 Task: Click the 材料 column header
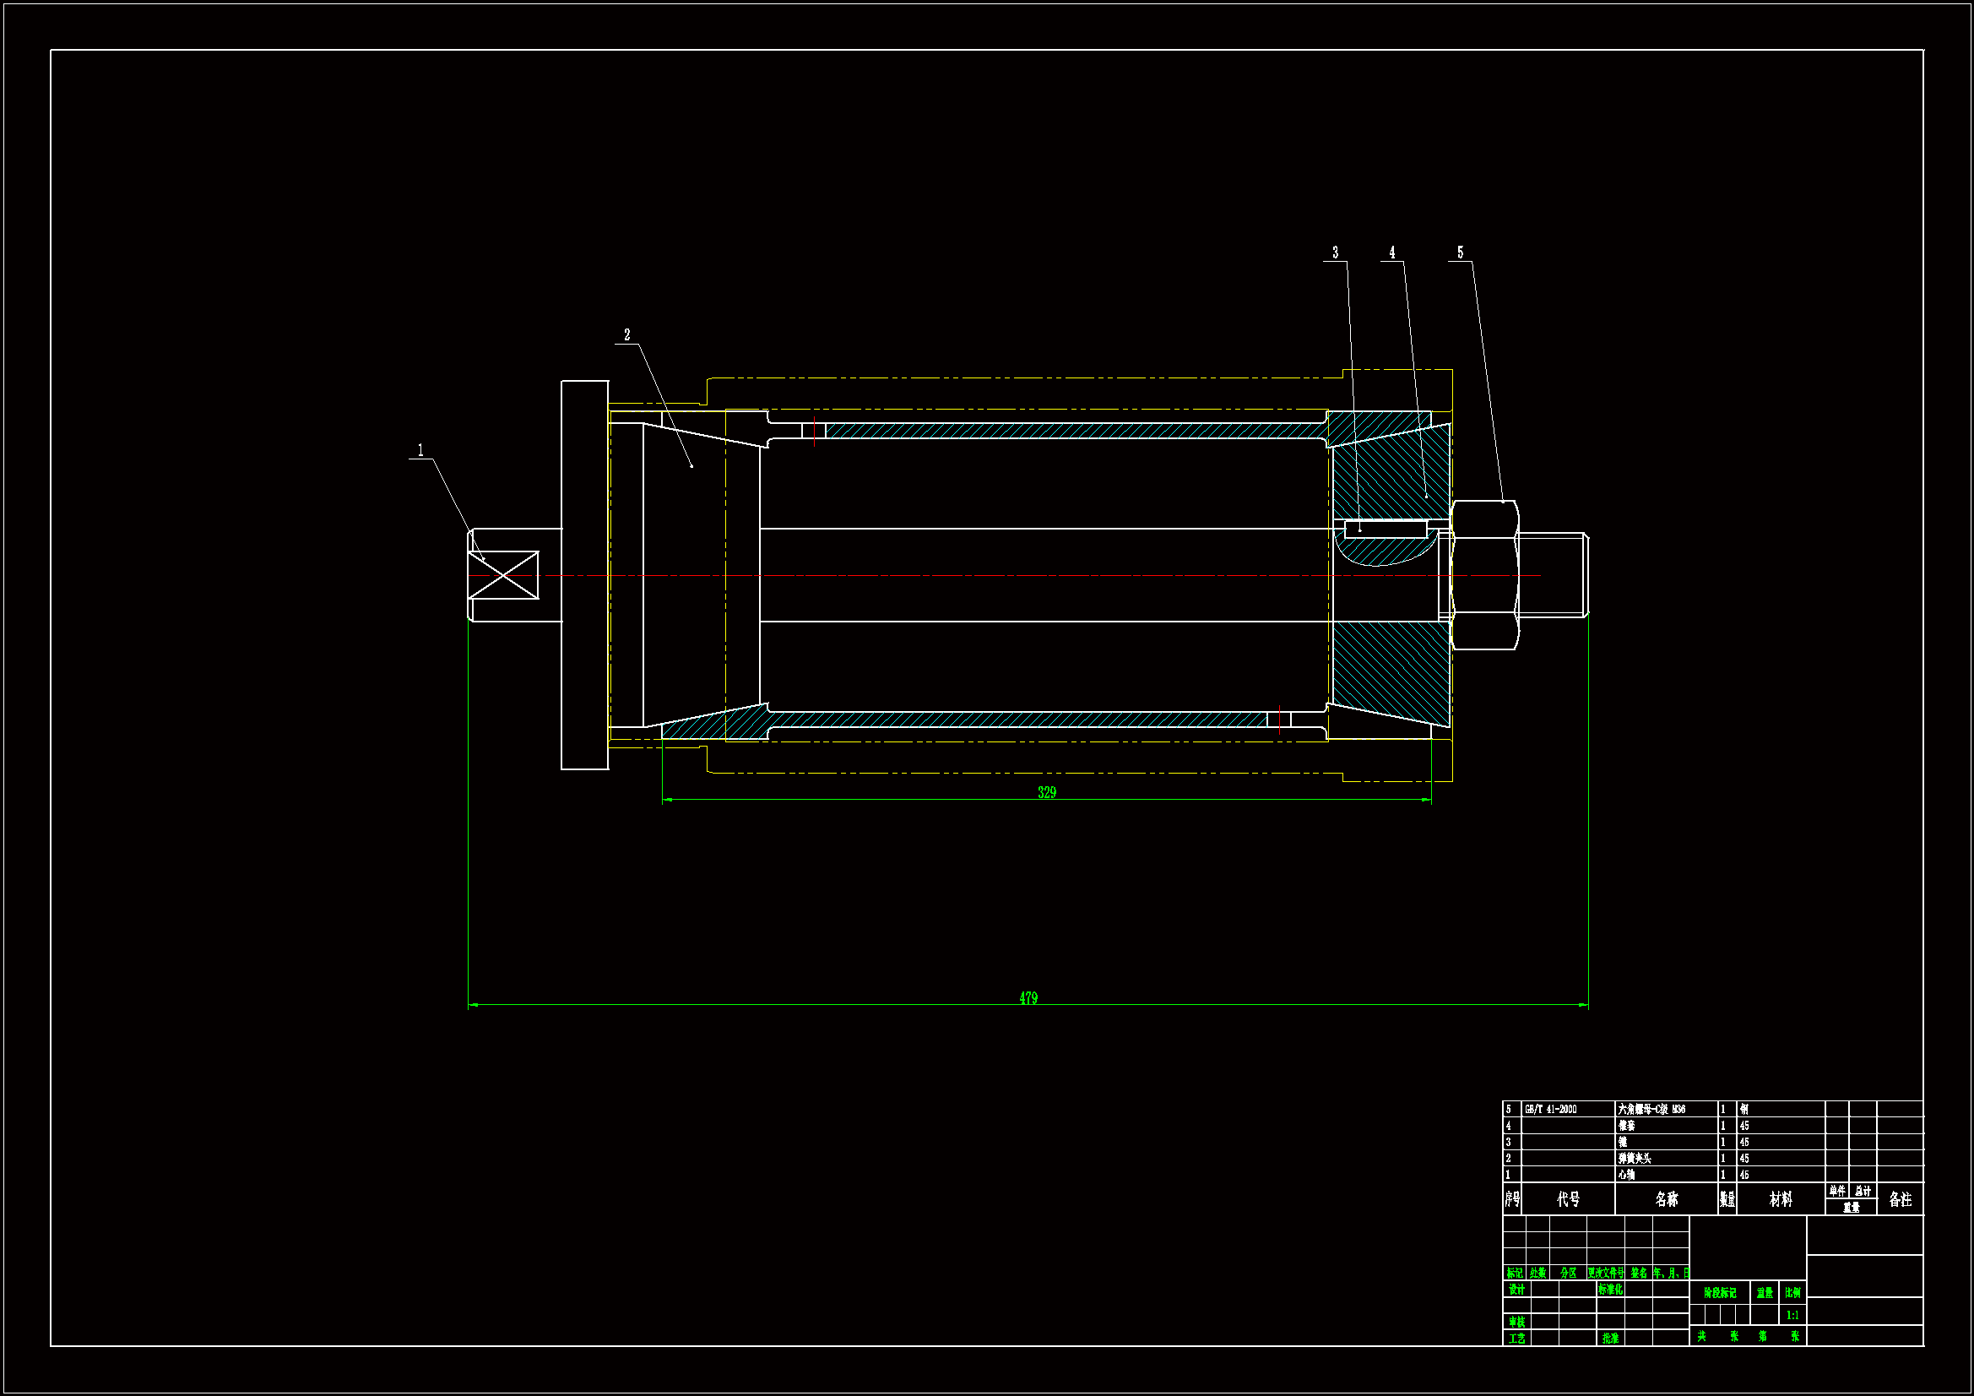[1781, 1198]
